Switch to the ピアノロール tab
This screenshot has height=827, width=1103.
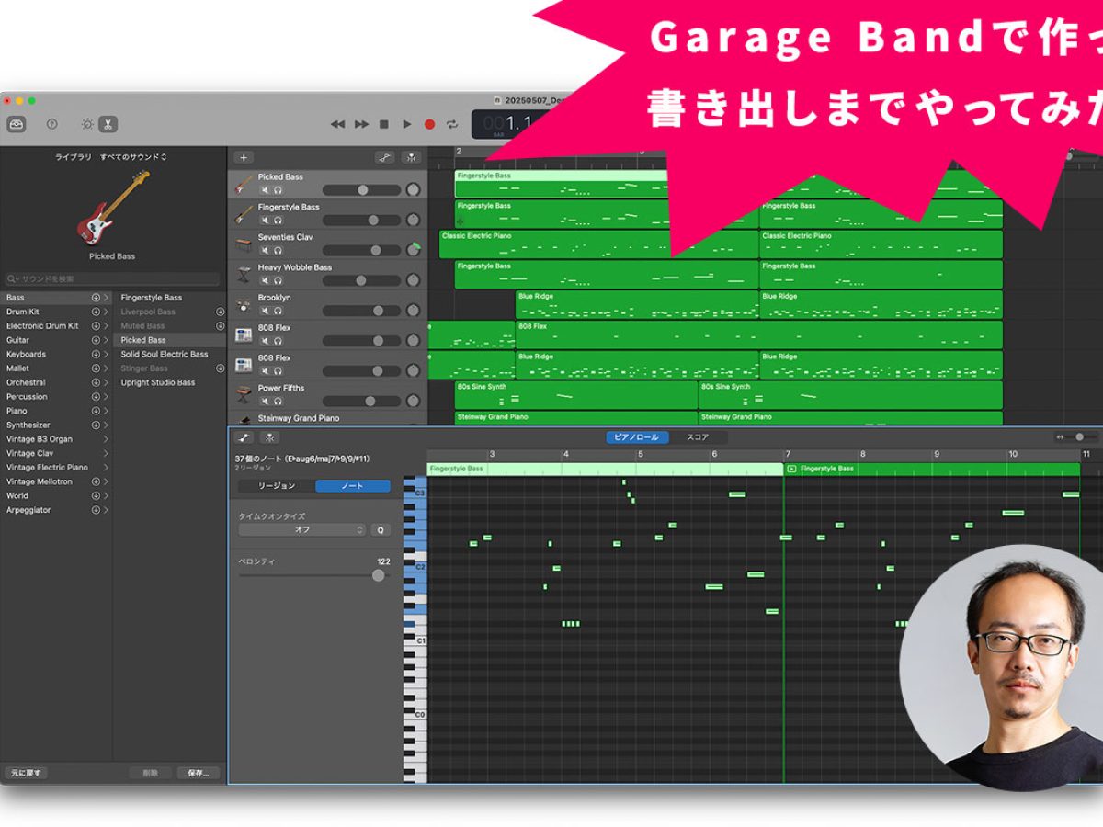[637, 437]
